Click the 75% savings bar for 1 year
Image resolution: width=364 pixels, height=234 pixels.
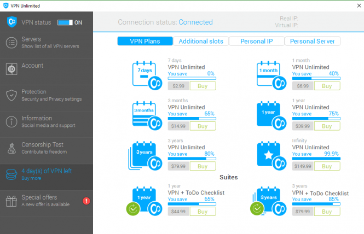(x=316, y=119)
